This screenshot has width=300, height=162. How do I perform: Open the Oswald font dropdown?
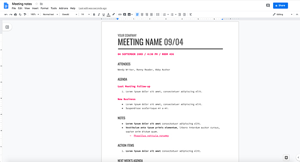pyautogui.click(x=69, y=14)
